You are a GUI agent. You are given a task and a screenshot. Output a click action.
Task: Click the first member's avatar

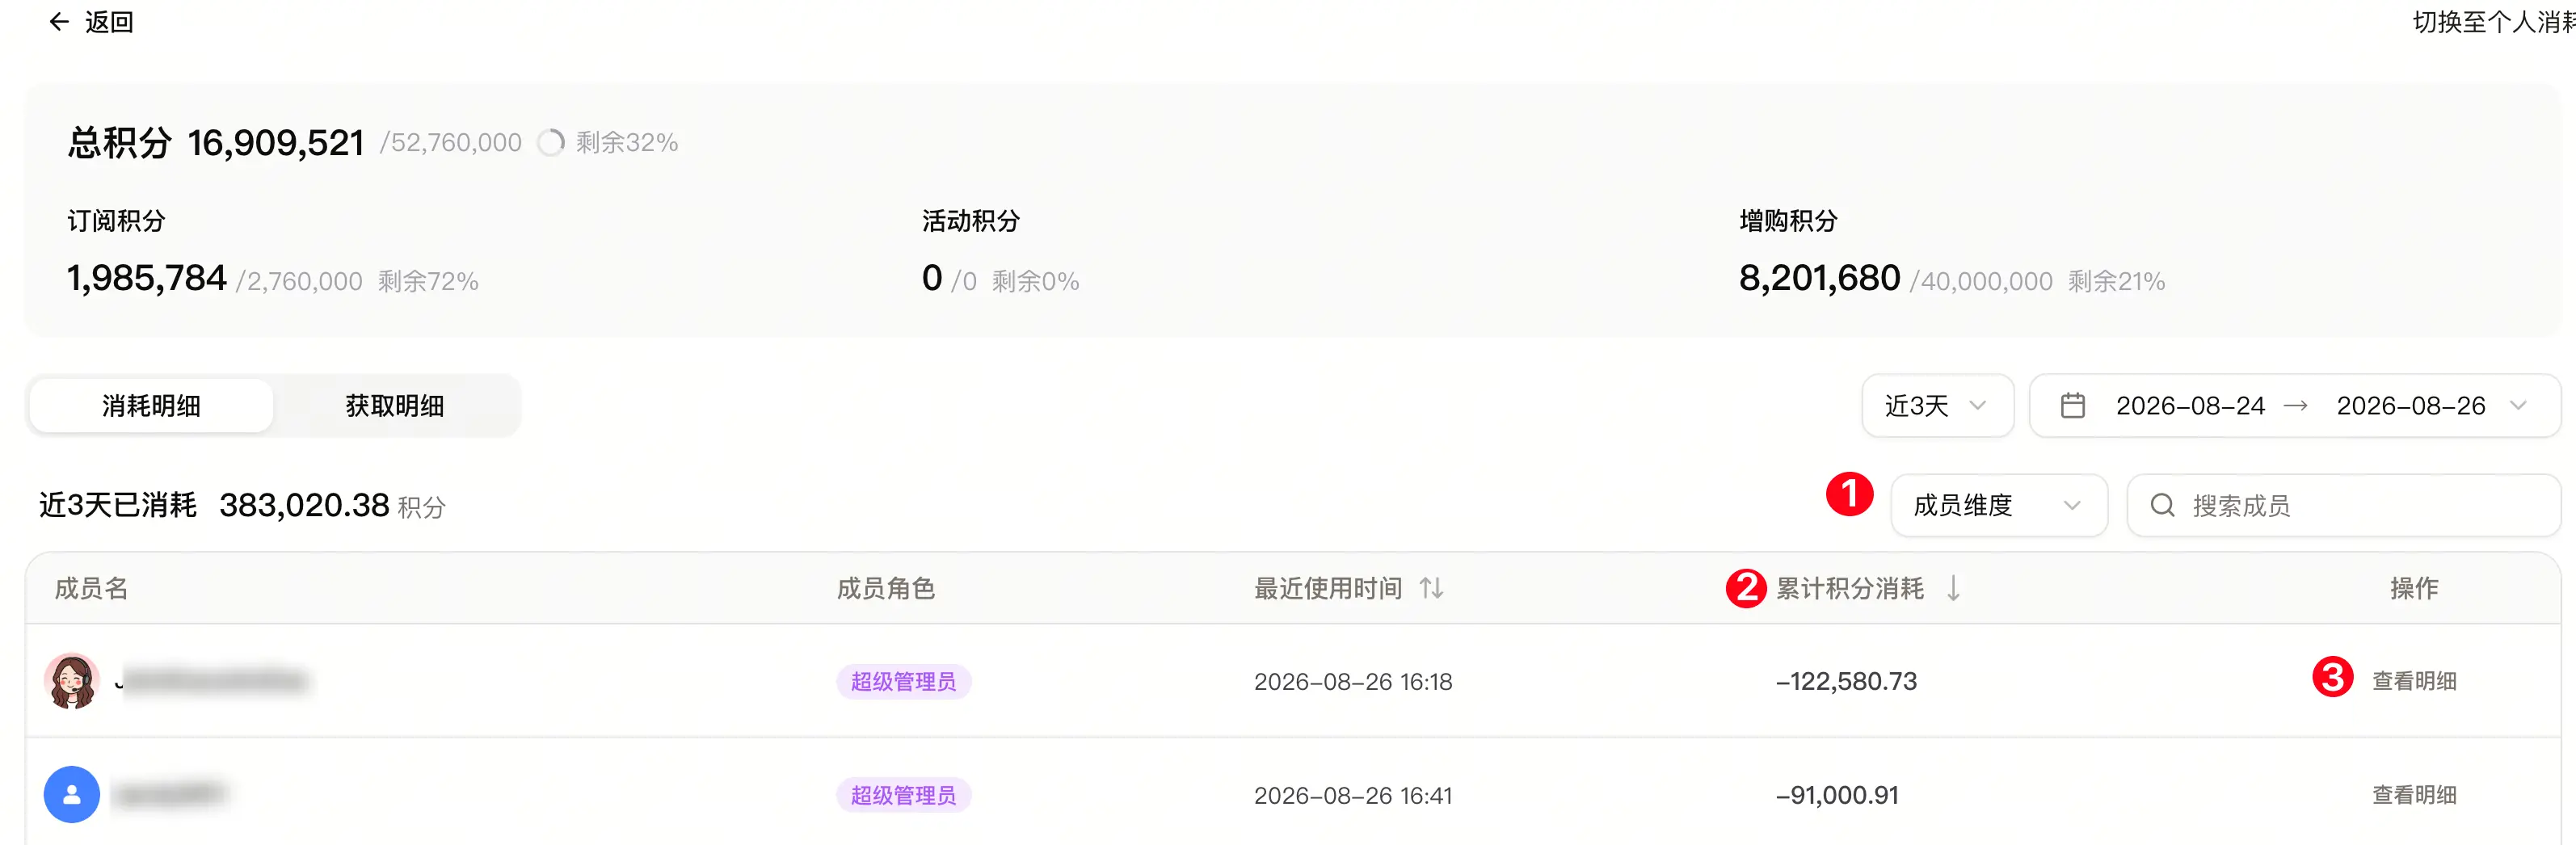[x=72, y=681]
